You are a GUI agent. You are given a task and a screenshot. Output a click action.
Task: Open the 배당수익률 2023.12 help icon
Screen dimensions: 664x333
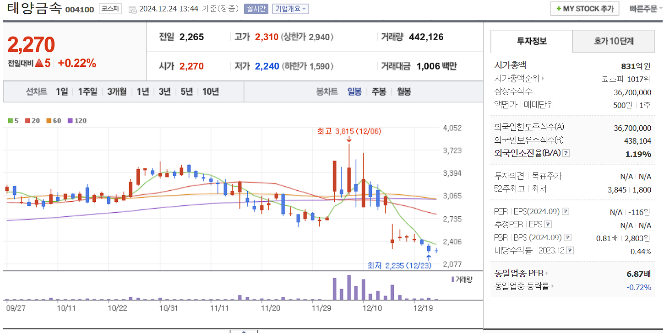[x=570, y=250]
